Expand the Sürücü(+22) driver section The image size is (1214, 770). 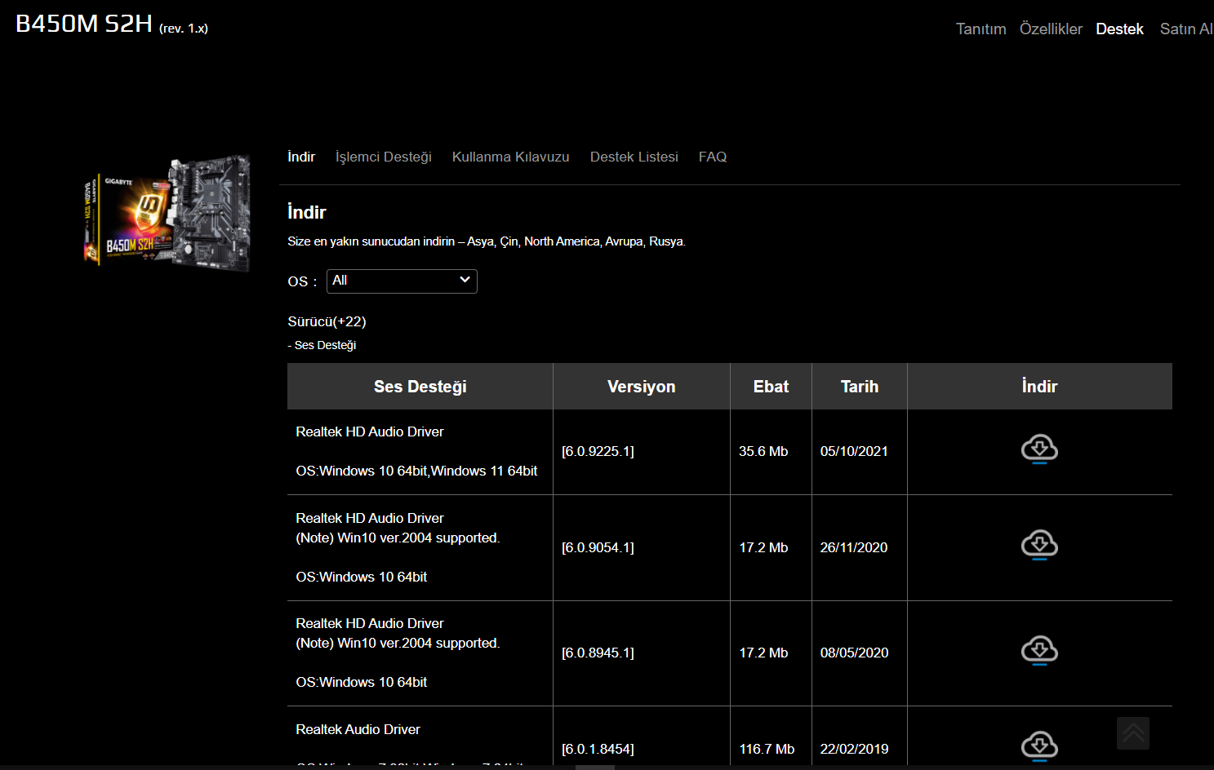[327, 321]
